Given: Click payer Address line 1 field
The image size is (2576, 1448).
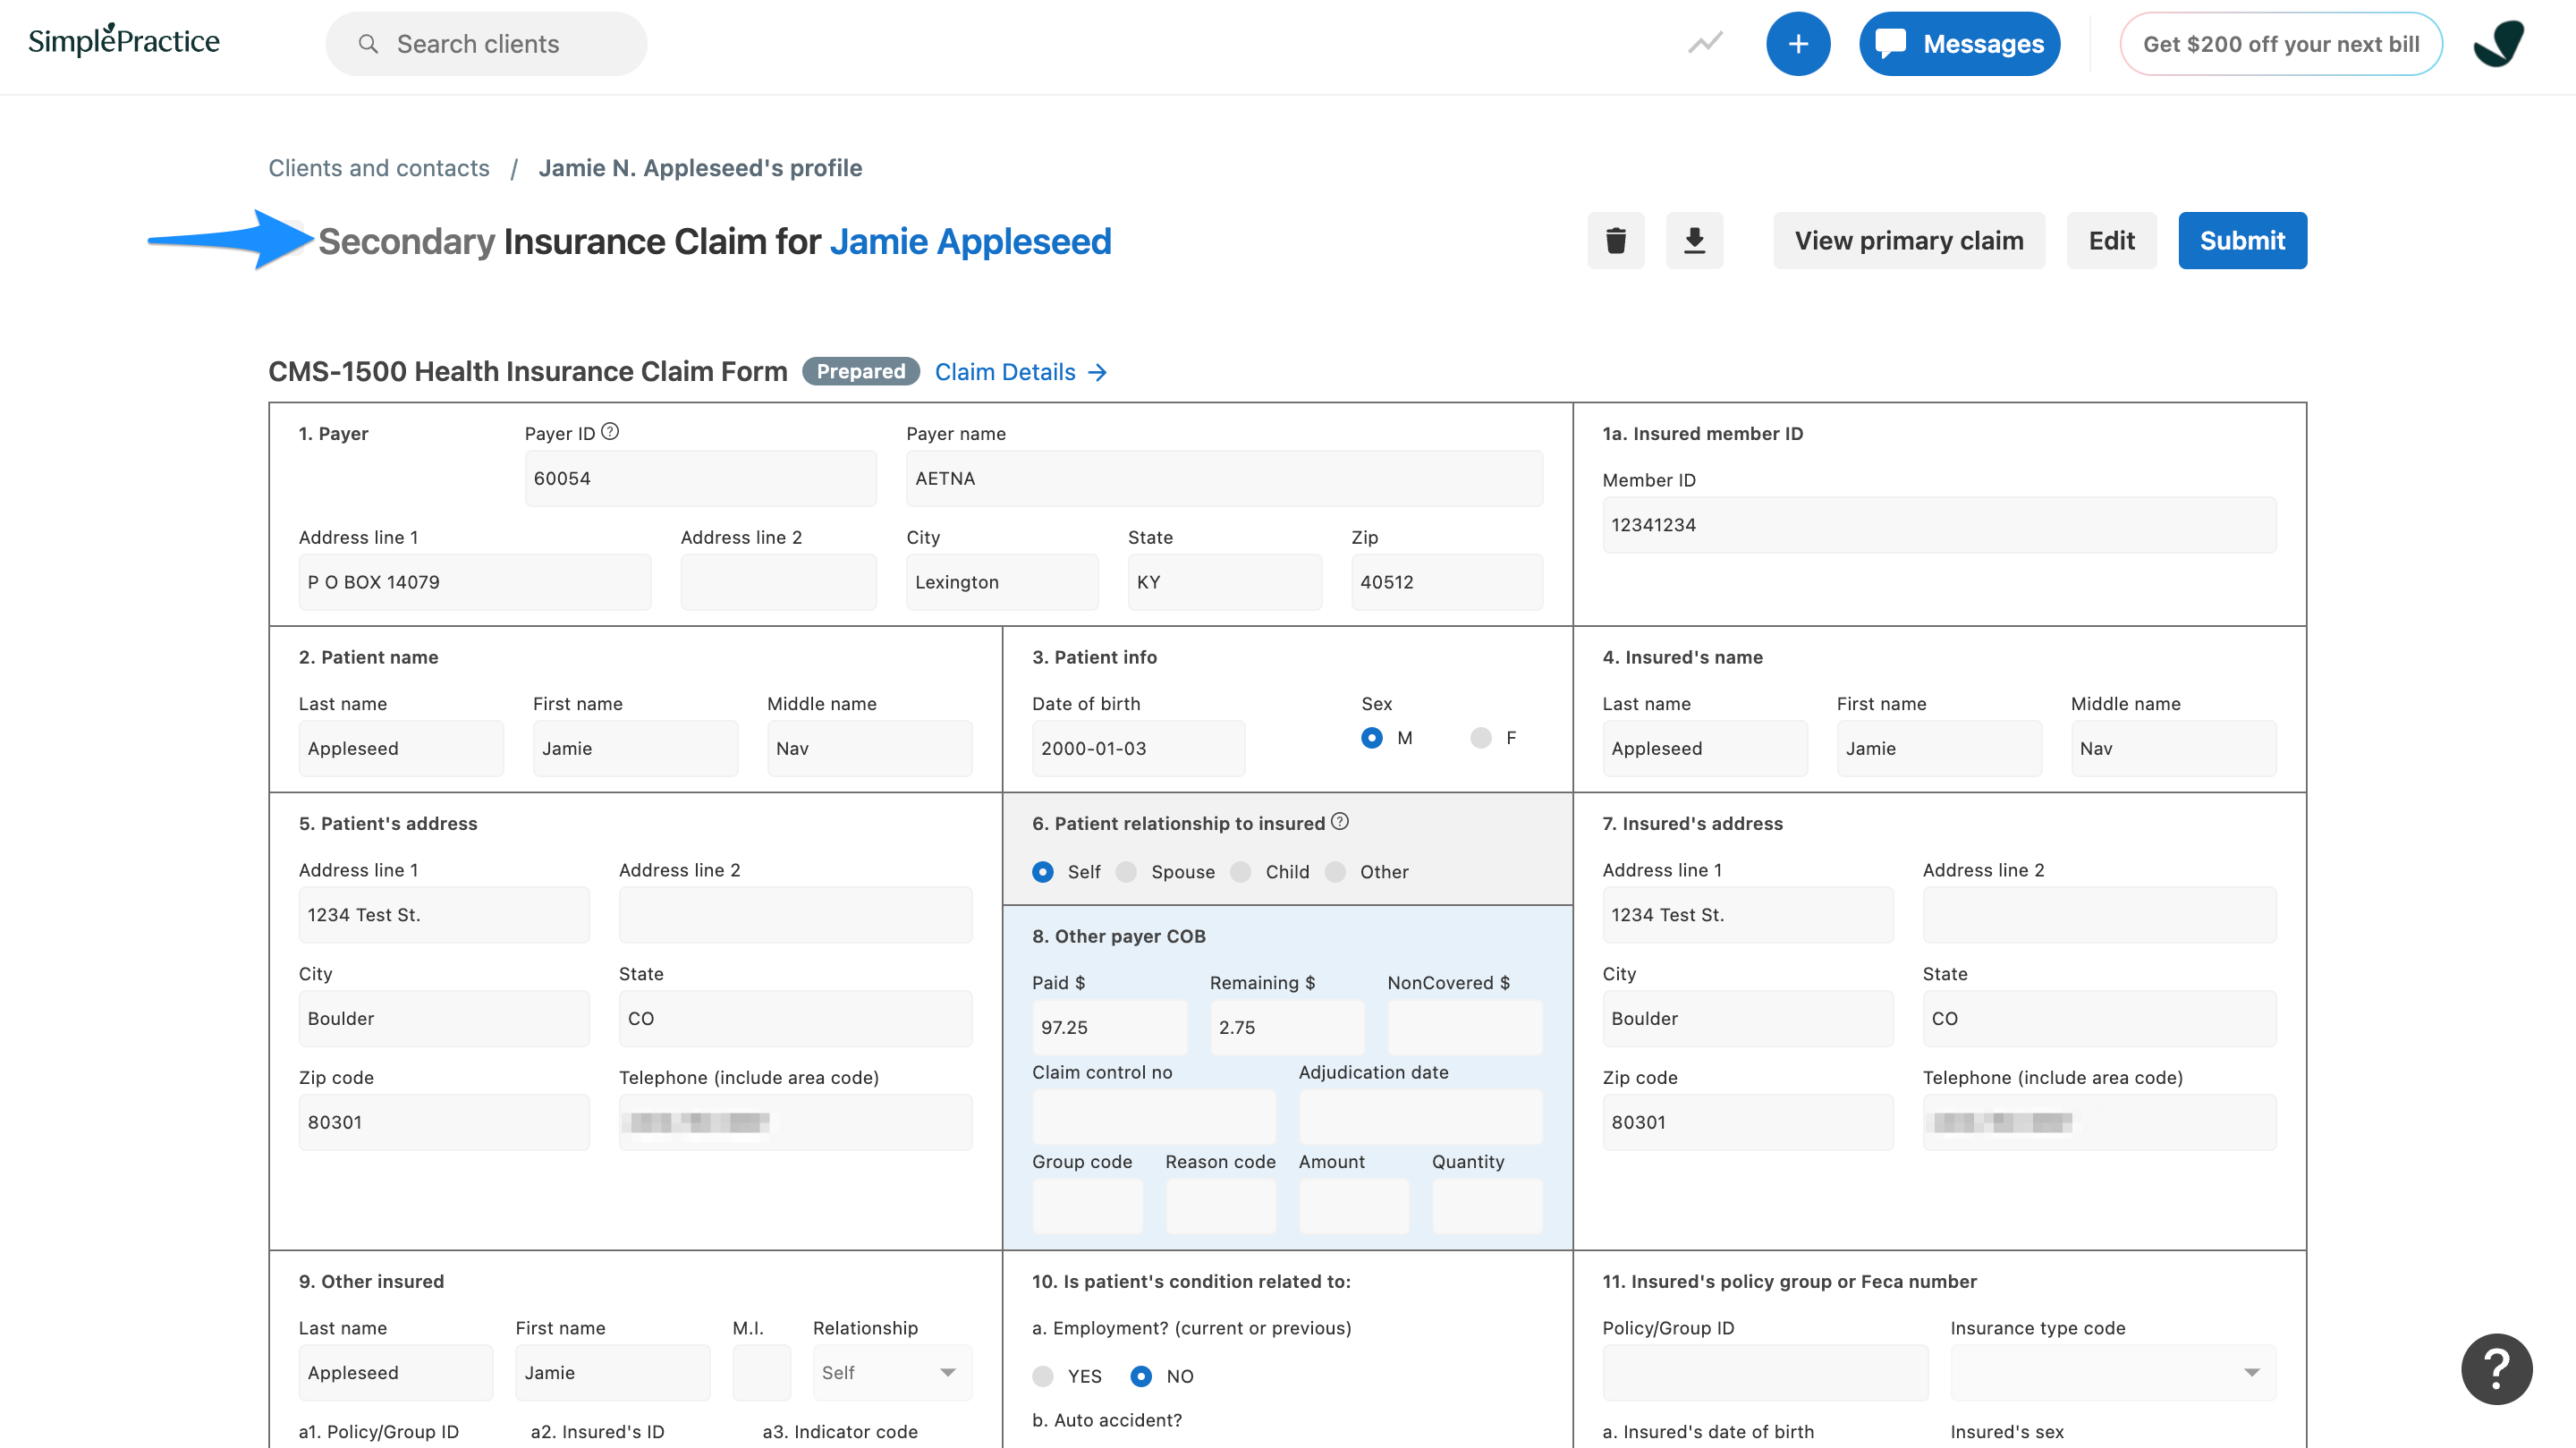Looking at the screenshot, I should pyautogui.click(x=475, y=582).
